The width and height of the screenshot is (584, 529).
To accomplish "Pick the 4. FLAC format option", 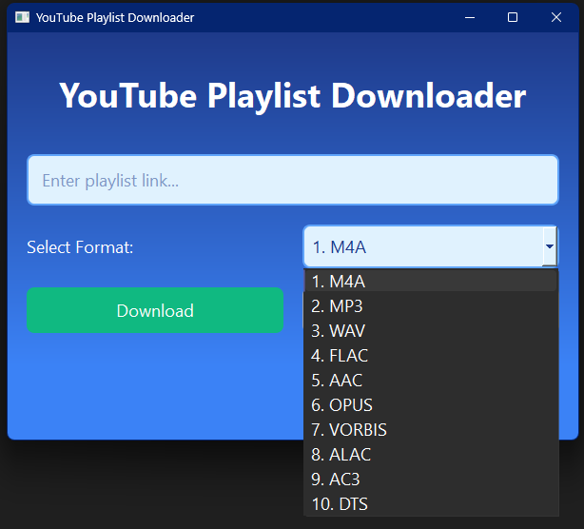I will pyautogui.click(x=431, y=356).
